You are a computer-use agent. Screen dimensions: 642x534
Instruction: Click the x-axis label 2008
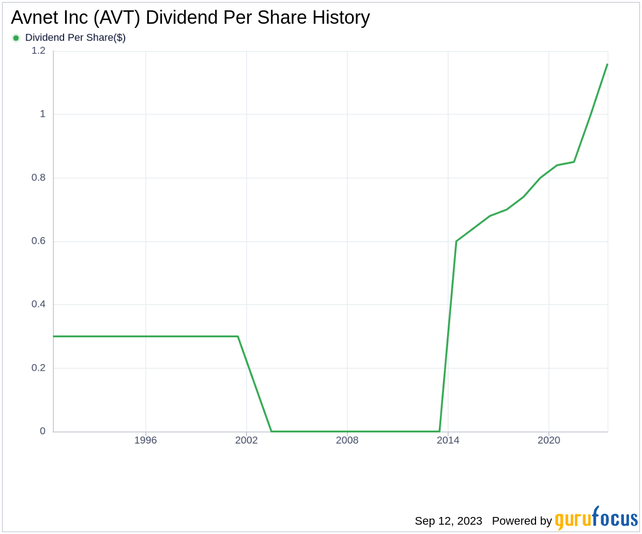(347, 440)
